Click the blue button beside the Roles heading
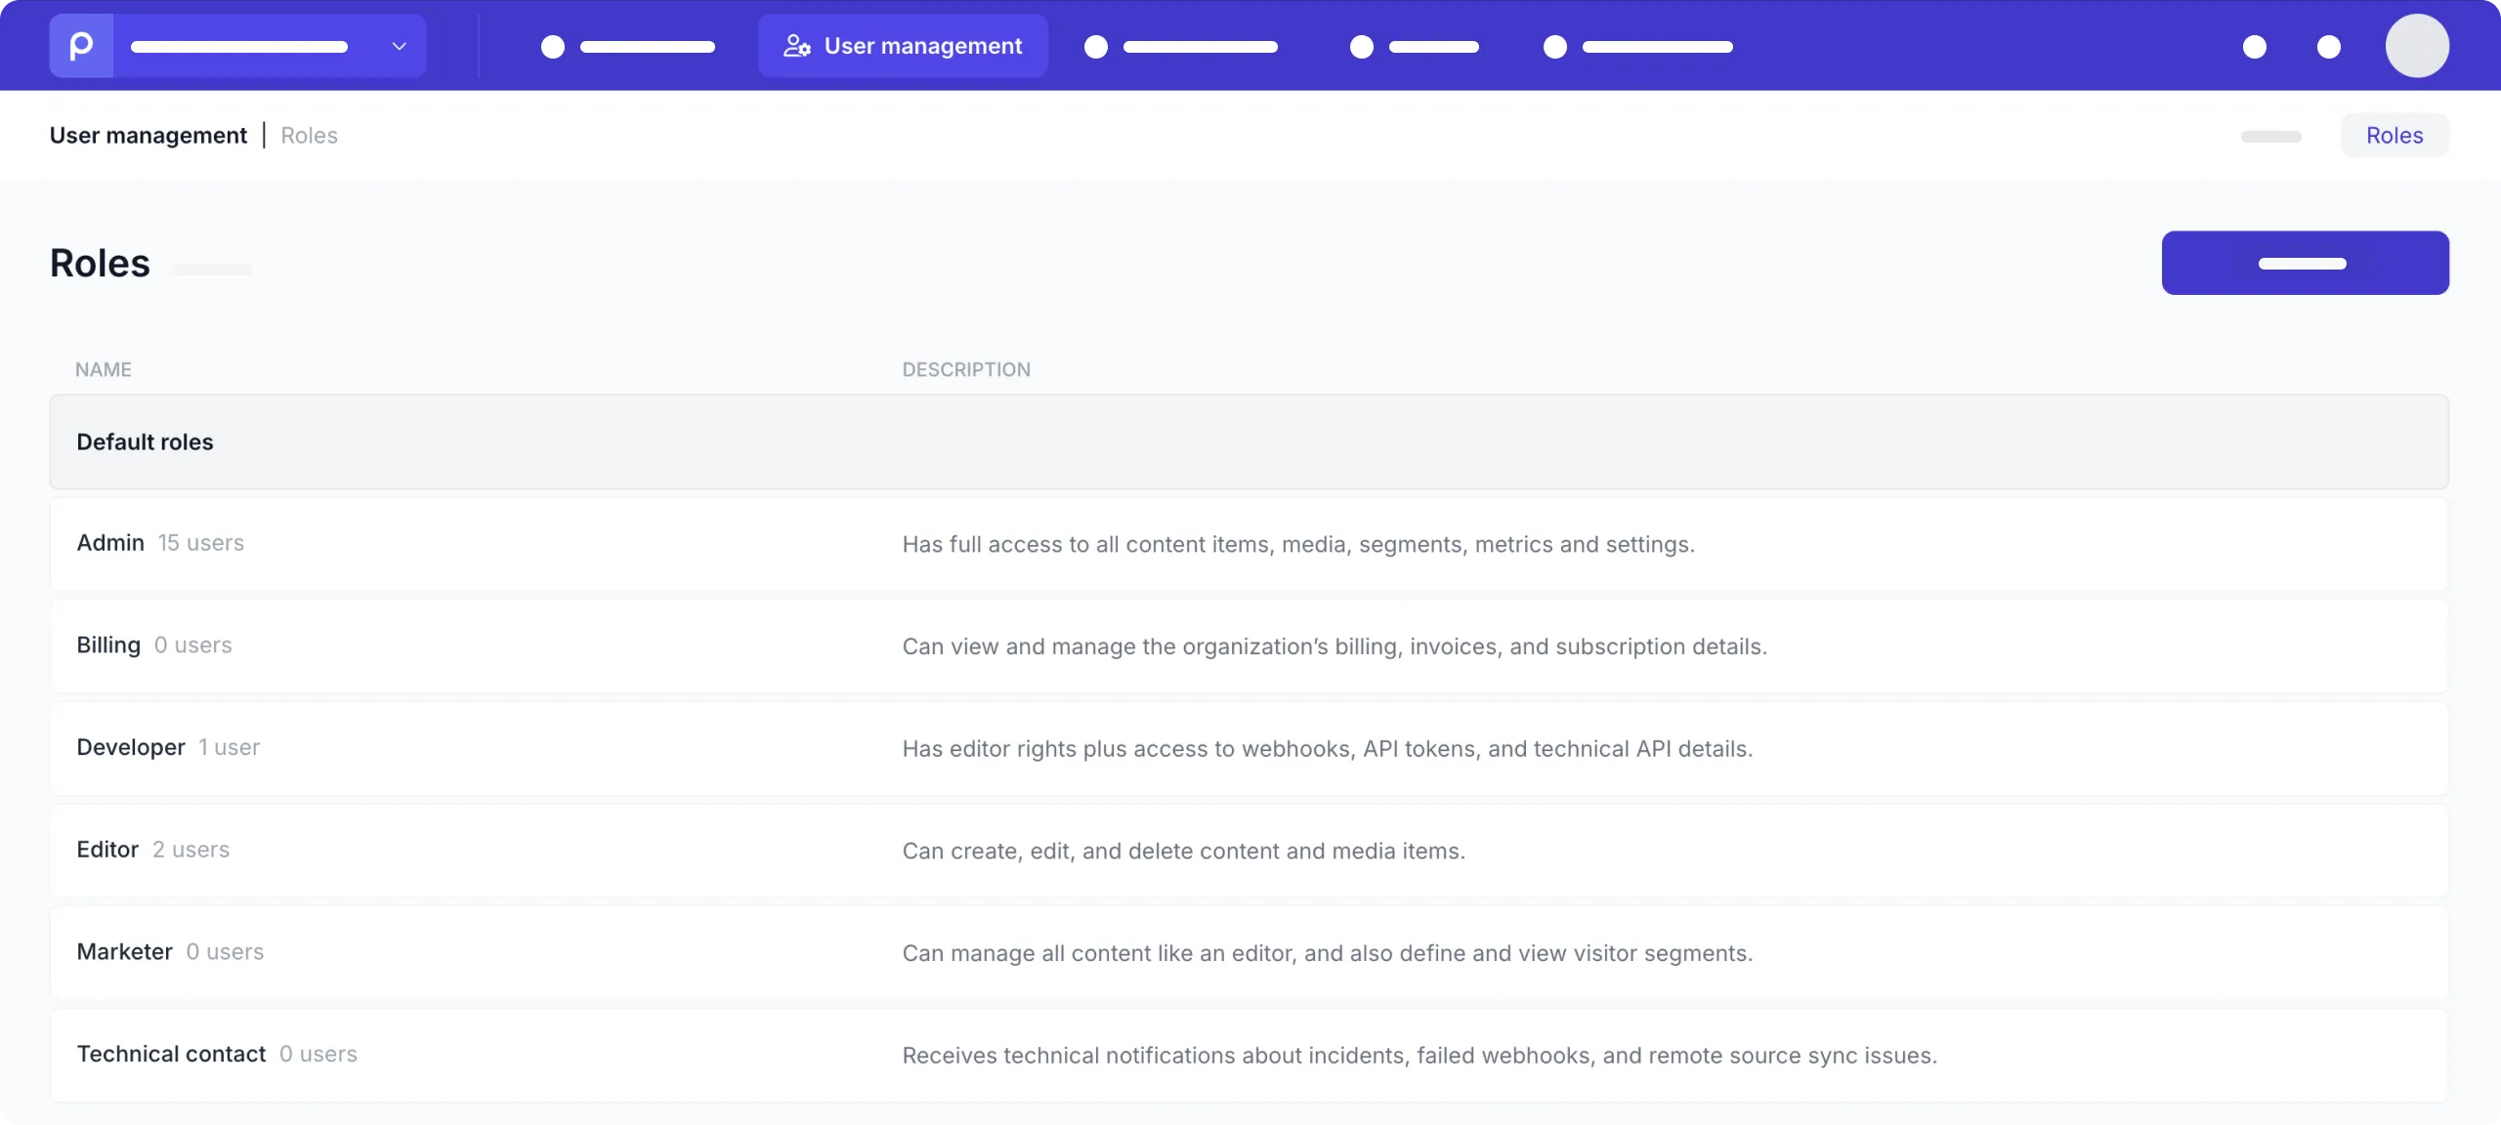 (2305, 263)
